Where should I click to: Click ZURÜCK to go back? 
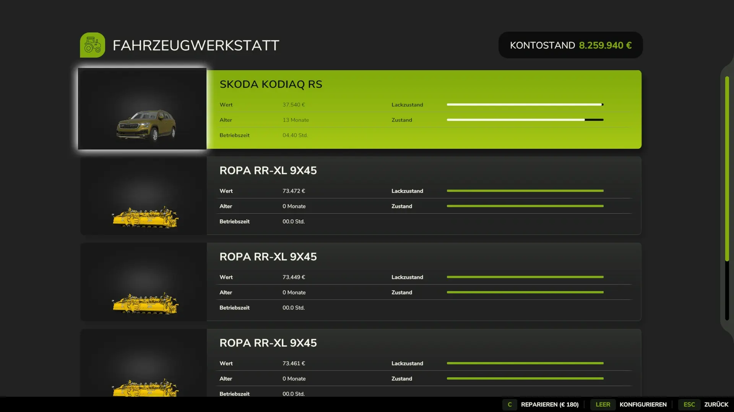click(716, 404)
